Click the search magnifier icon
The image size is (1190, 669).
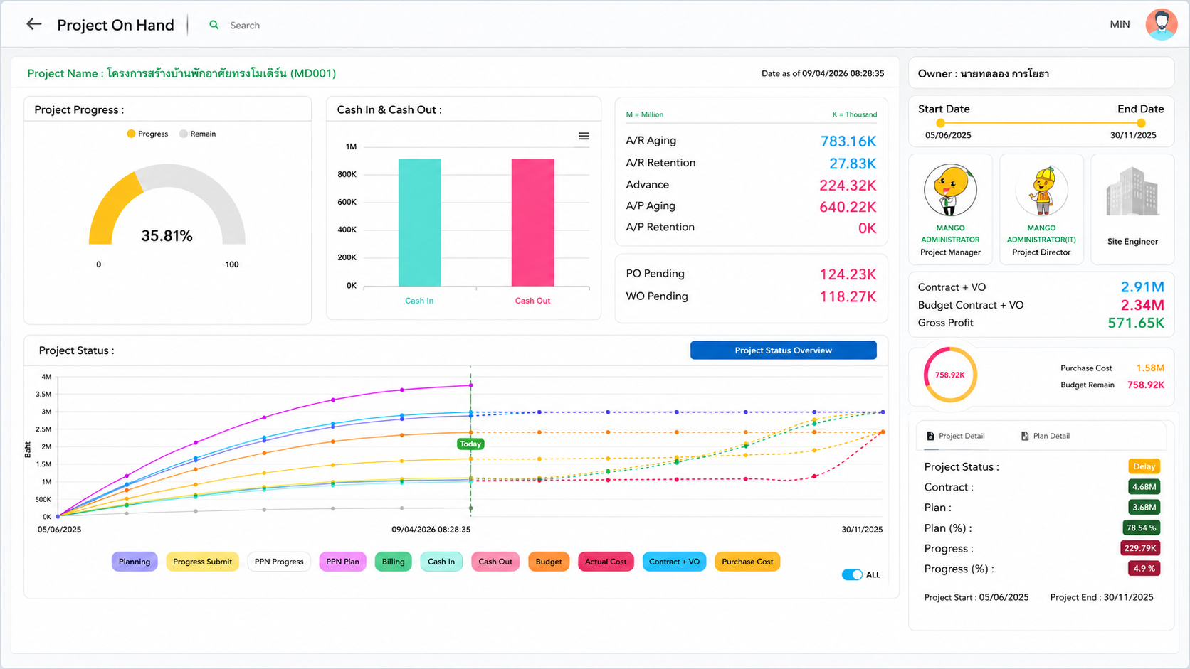point(214,25)
